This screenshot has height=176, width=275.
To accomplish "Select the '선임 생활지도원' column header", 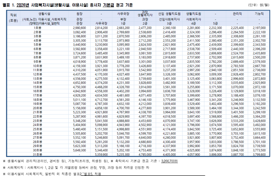I will [169, 14].
